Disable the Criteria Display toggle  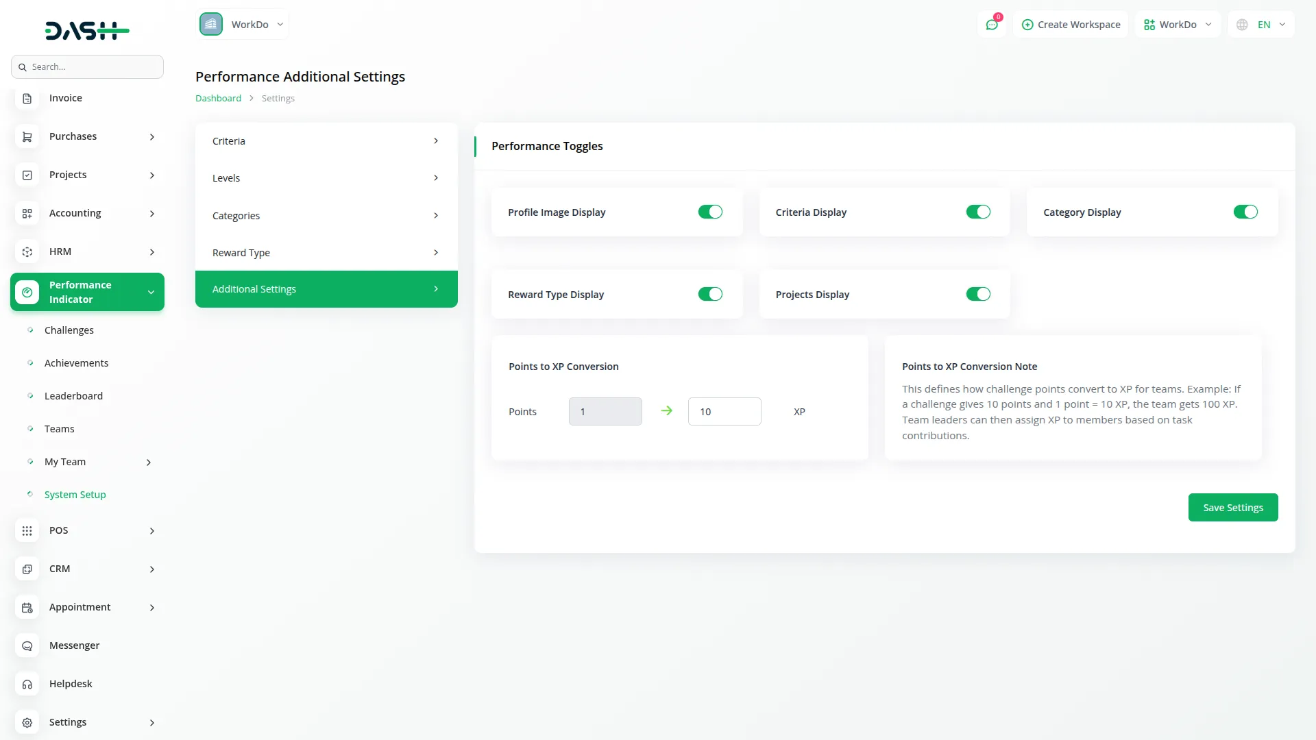(x=978, y=212)
